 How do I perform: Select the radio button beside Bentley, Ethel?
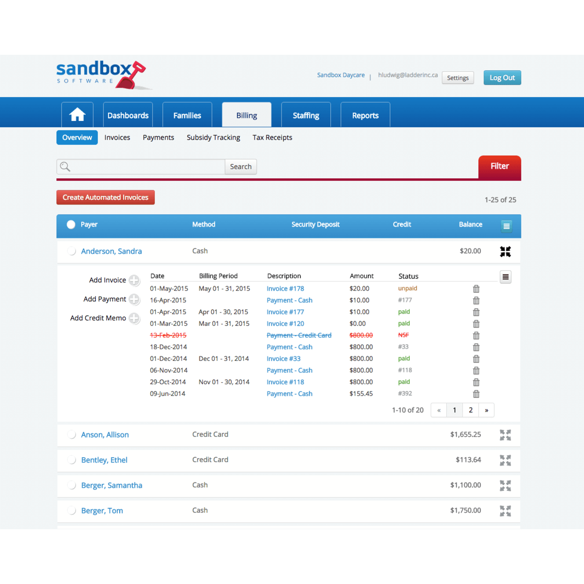(71, 460)
